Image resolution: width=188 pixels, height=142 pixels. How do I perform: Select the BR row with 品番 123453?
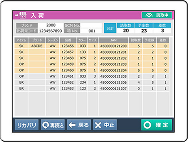(x=92, y=89)
